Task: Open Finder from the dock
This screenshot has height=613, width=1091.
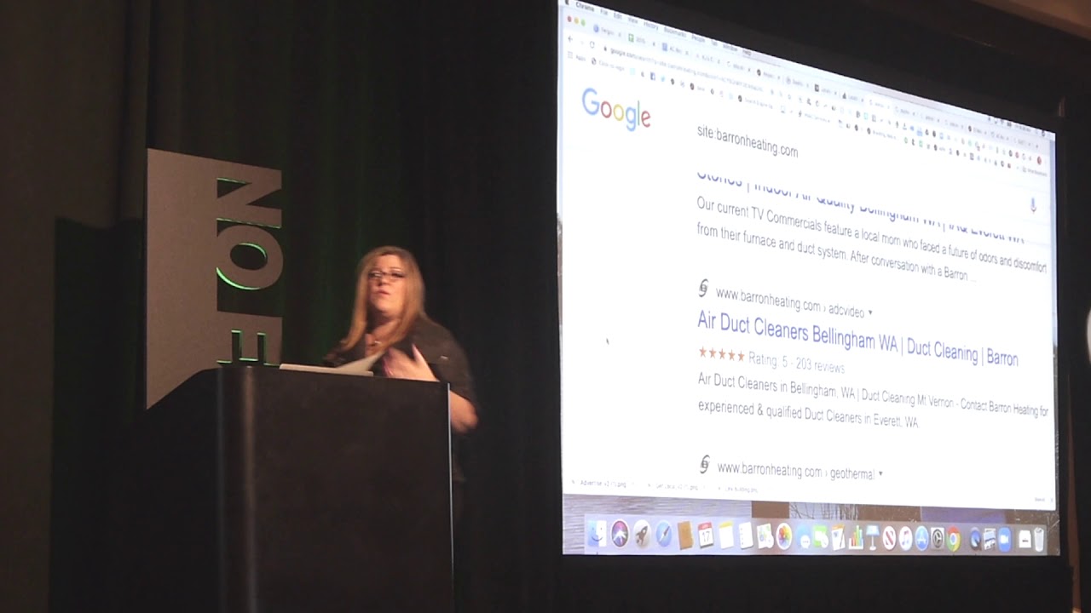Action: coord(597,536)
